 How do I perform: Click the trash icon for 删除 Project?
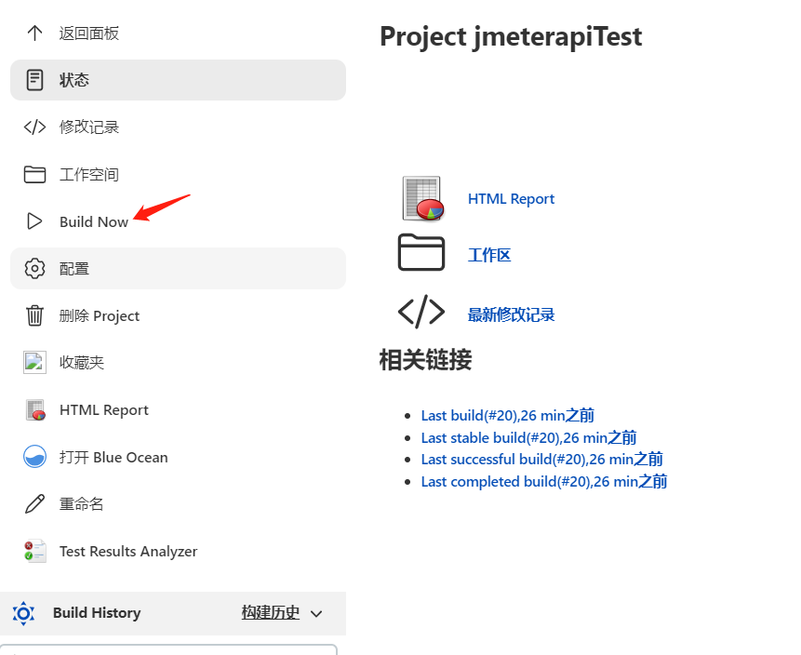pyautogui.click(x=34, y=315)
